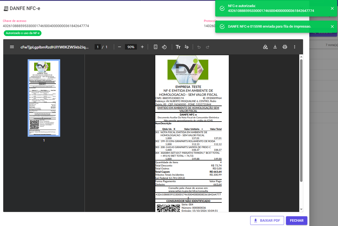Undo the last annotation
The width and height of the screenshot is (338, 226).
[199, 47]
